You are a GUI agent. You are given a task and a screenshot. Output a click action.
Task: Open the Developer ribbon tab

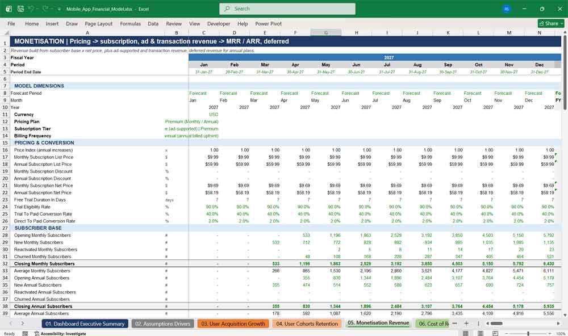pos(219,23)
